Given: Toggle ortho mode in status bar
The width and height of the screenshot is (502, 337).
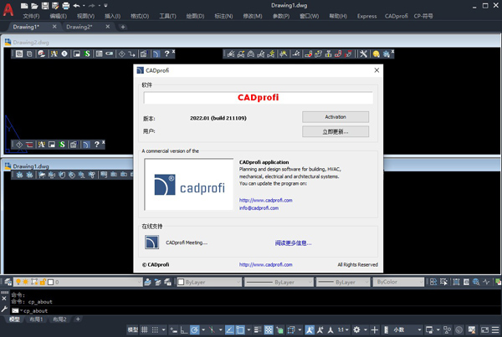Looking at the screenshot, I should pos(184,329).
